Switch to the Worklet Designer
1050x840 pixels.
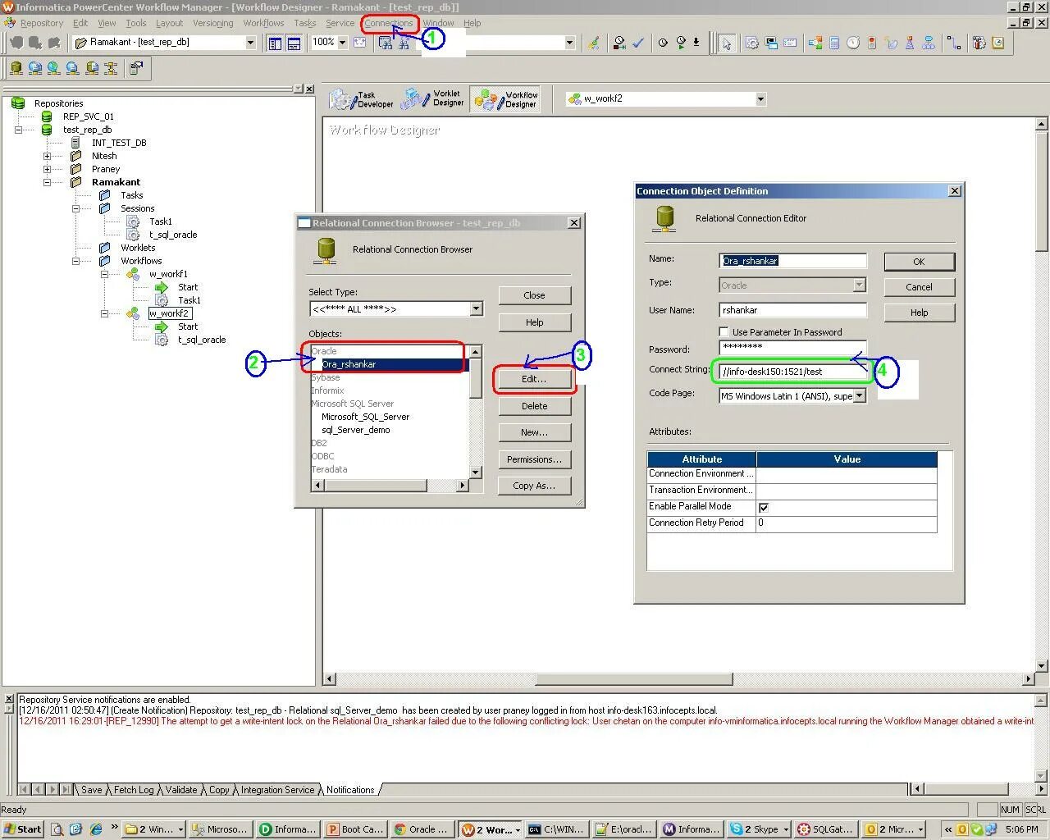coord(433,98)
